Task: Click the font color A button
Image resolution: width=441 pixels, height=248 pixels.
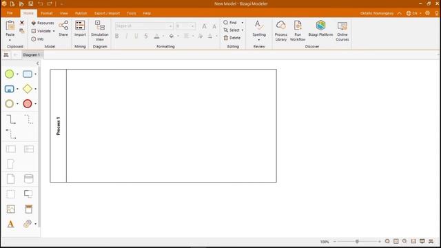Action: pos(157,36)
